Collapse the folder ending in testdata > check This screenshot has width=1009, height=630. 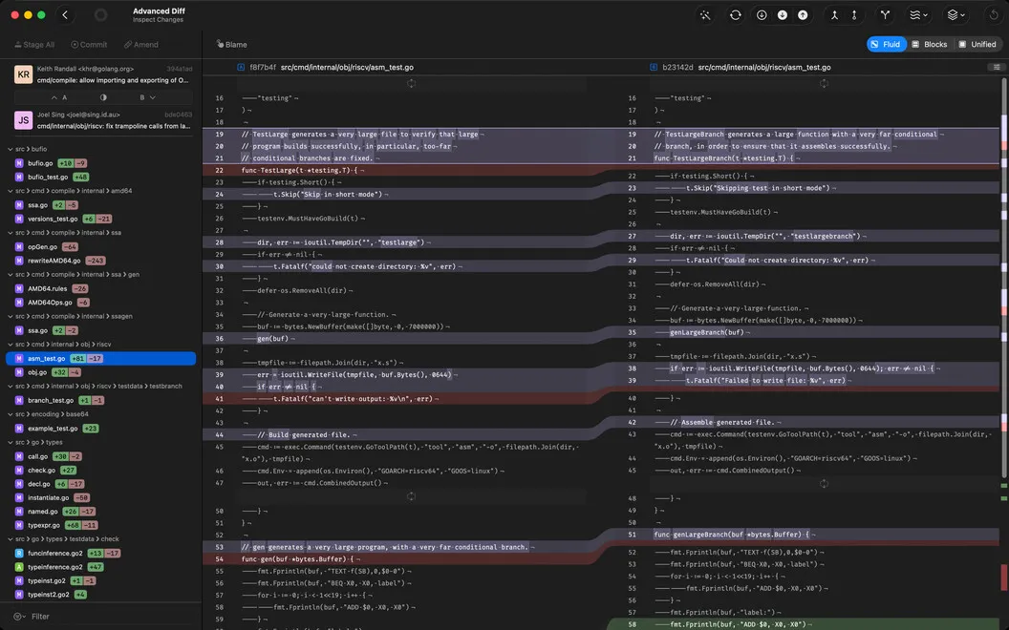11,539
